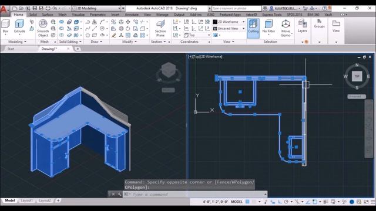The image size is (376, 211).
Task: Click the ViewCube TOP face
Action: [x=357, y=76]
